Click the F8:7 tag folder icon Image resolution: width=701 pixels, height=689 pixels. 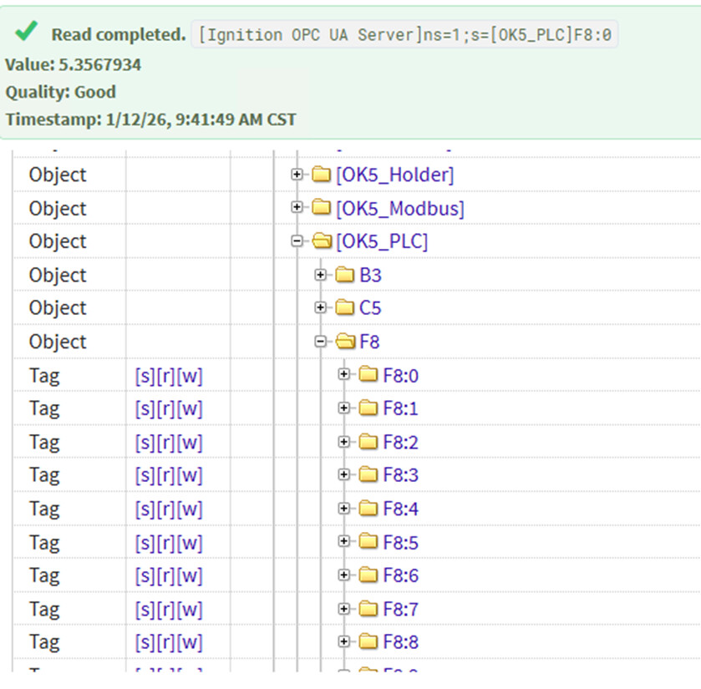pyautogui.click(x=368, y=609)
